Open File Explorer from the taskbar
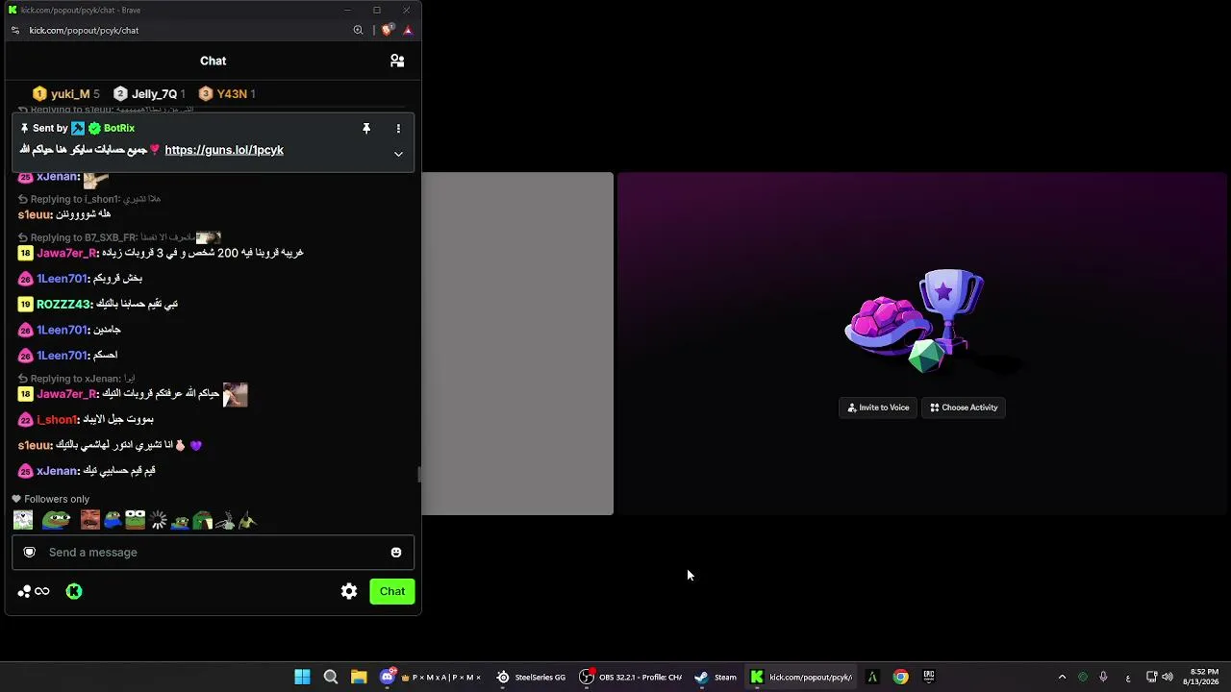This screenshot has height=692, width=1231. 359,677
